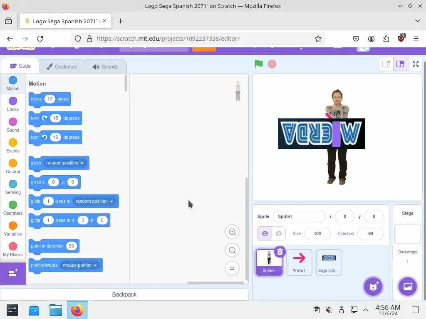Delete Sprite1 using trash icon
The width and height of the screenshot is (426, 319).
point(280,252)
